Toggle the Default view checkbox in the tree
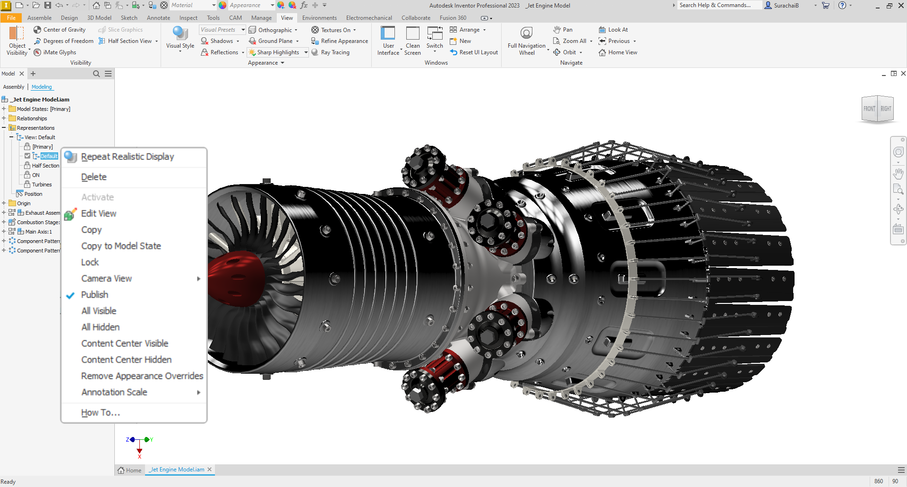Screen dimensions: 907x487 tap(27, 156)
